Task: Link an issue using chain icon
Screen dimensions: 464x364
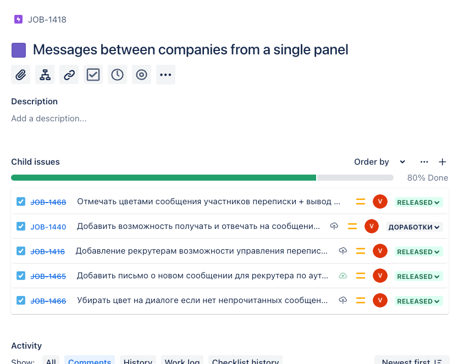Action: [69, 75]
